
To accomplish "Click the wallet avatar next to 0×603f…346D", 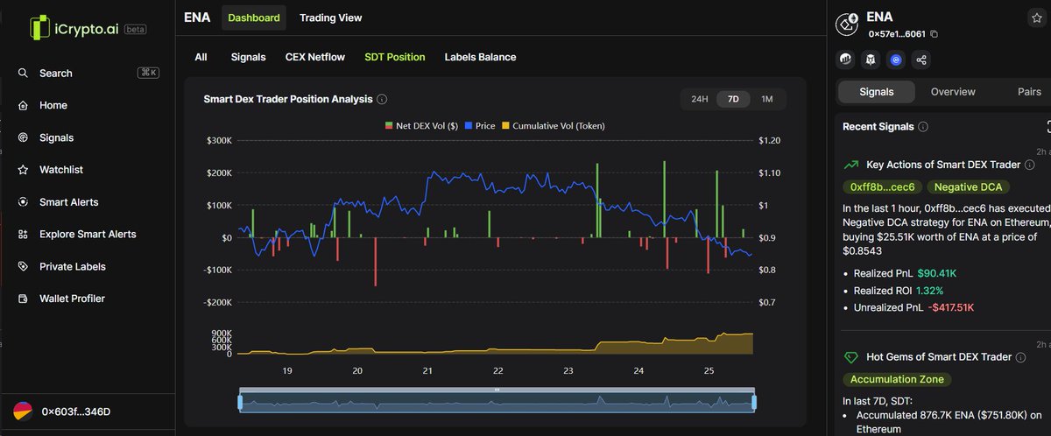I will pyautogui.click(x=23, y=411).
